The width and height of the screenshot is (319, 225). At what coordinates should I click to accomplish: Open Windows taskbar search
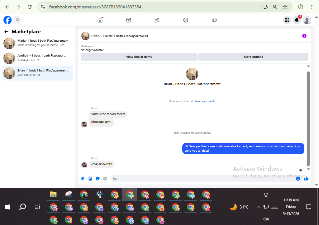pyautogui.click(x=22, y=207)
